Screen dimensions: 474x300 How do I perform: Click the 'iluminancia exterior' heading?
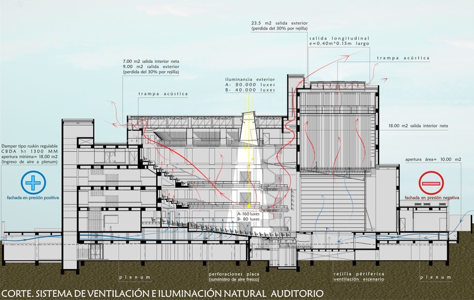(x=250, y=79)
